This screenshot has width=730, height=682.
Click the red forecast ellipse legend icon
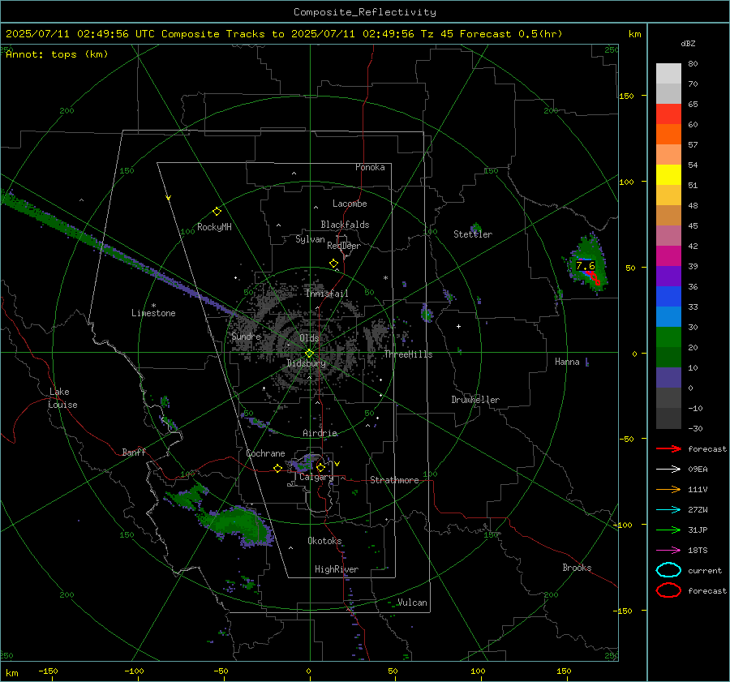point(668,590)
